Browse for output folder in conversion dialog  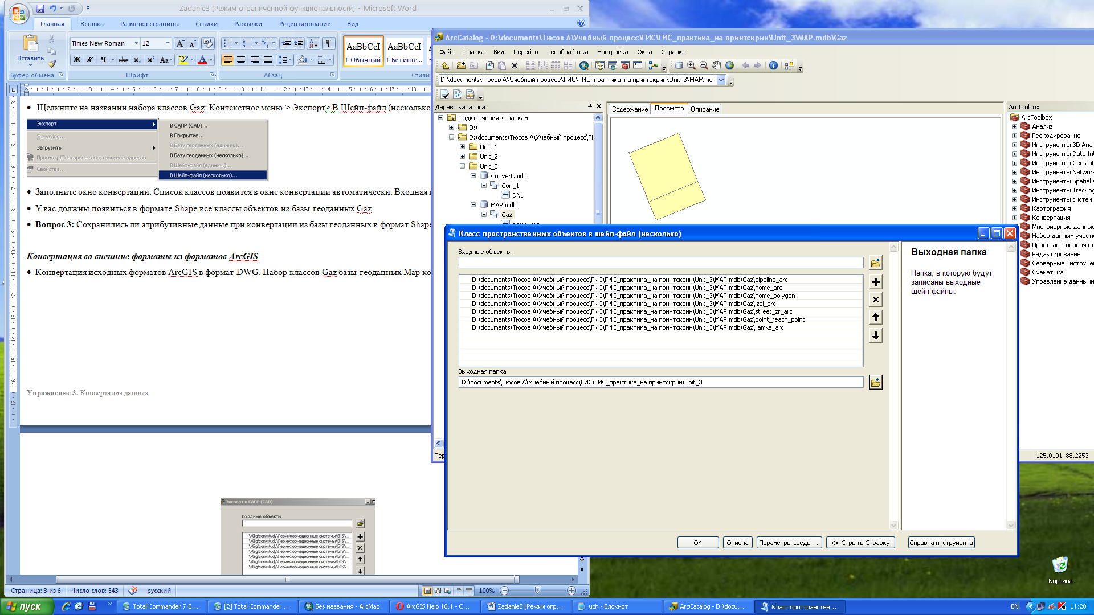pyautogui.click(x=876, y=382)
